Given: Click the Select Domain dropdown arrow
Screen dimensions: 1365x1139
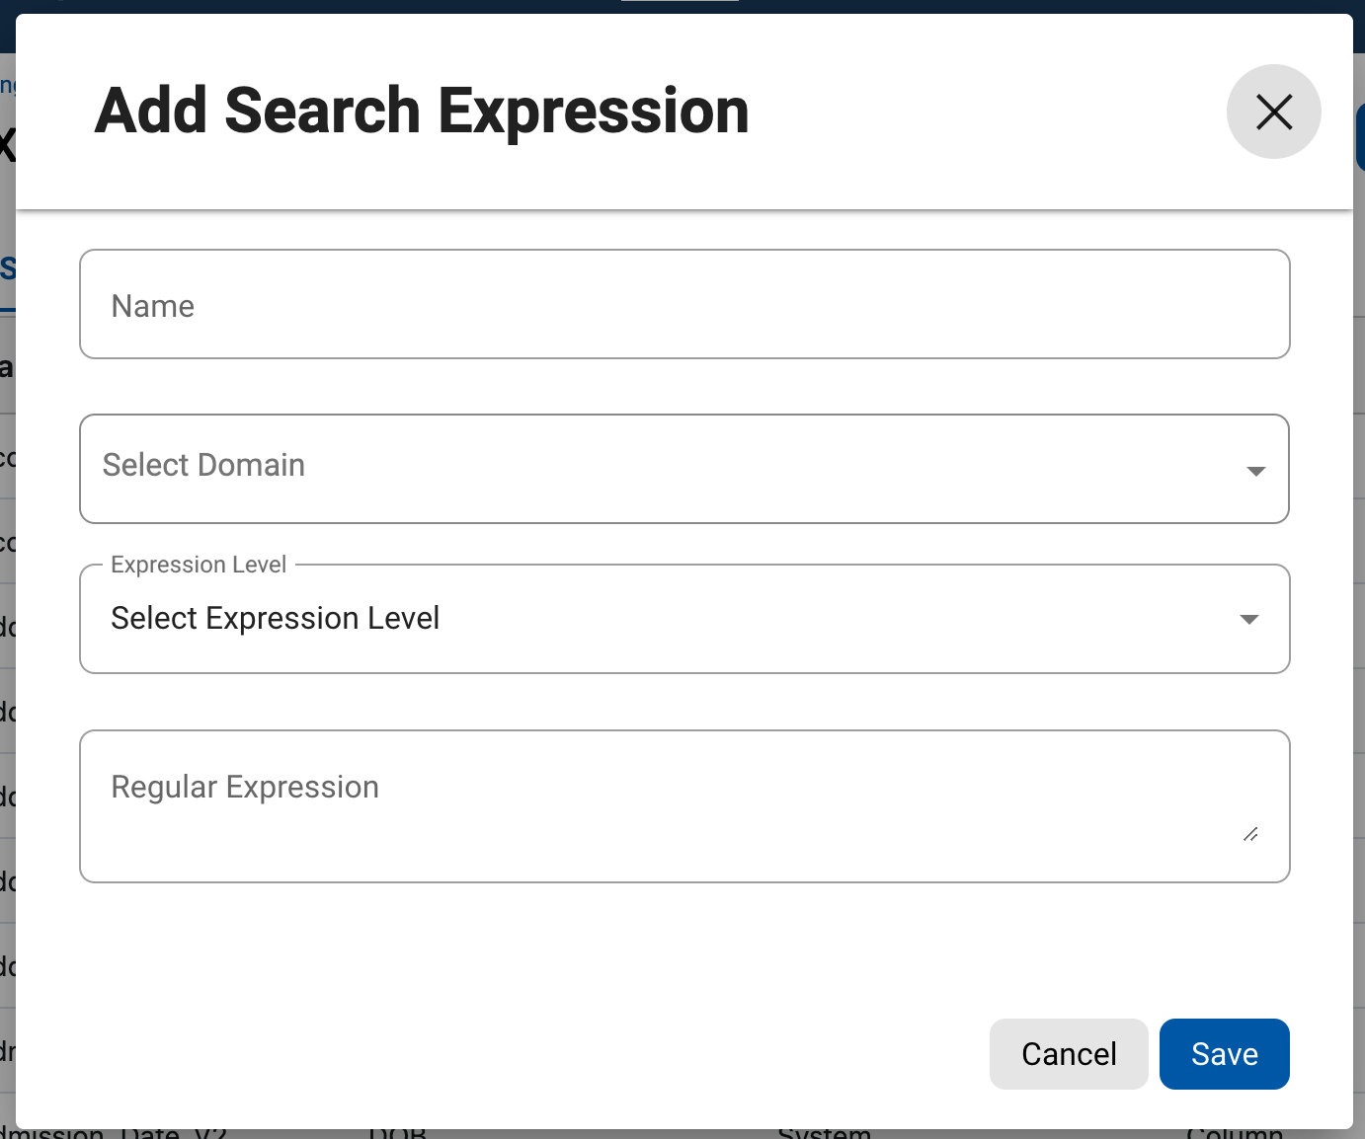Looking at the screenshot, I should (1255, 471).
